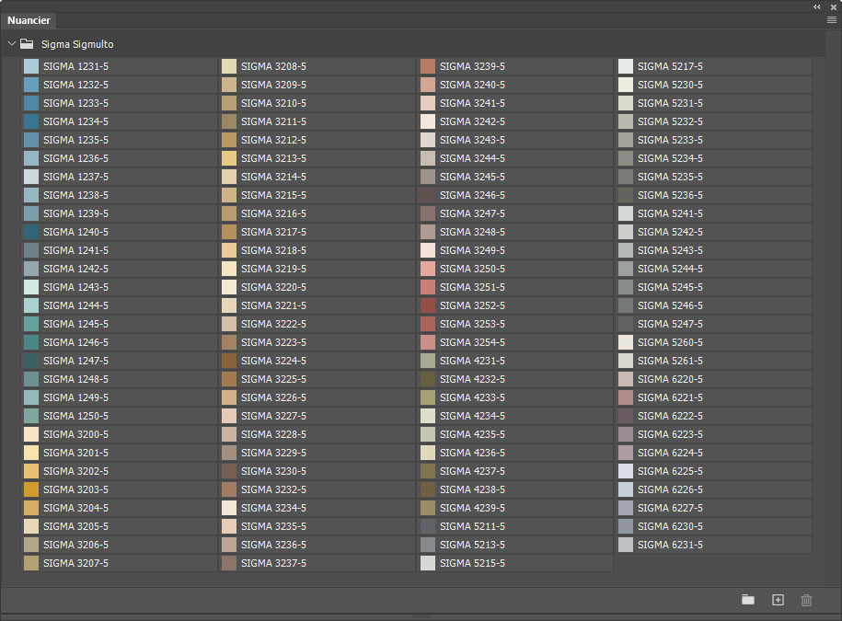
Task: Click swatch label SIGMA 3230-5
Action: pyautogui.click(x=273, y=471)
